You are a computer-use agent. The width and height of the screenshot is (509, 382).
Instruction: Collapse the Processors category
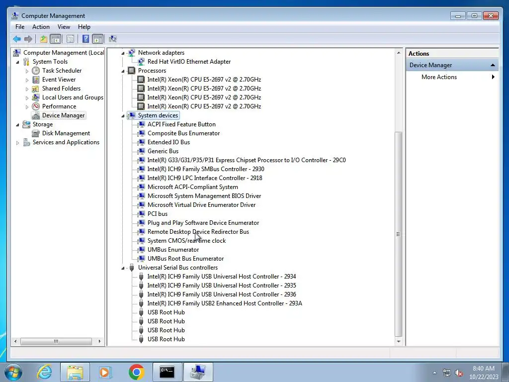click(123, 71)
